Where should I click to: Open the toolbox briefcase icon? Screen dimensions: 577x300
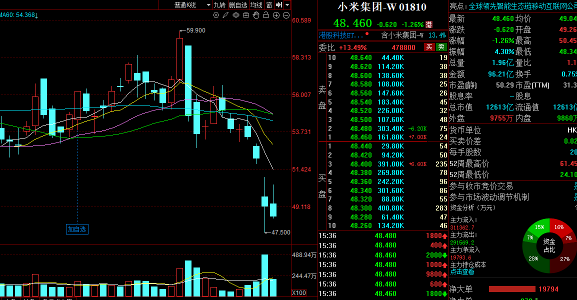tap(246, 15)
